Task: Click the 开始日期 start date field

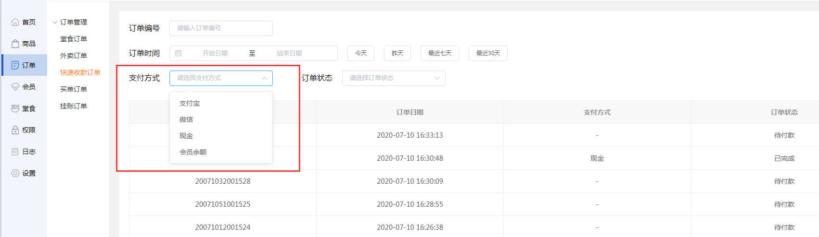Action: 215,53
